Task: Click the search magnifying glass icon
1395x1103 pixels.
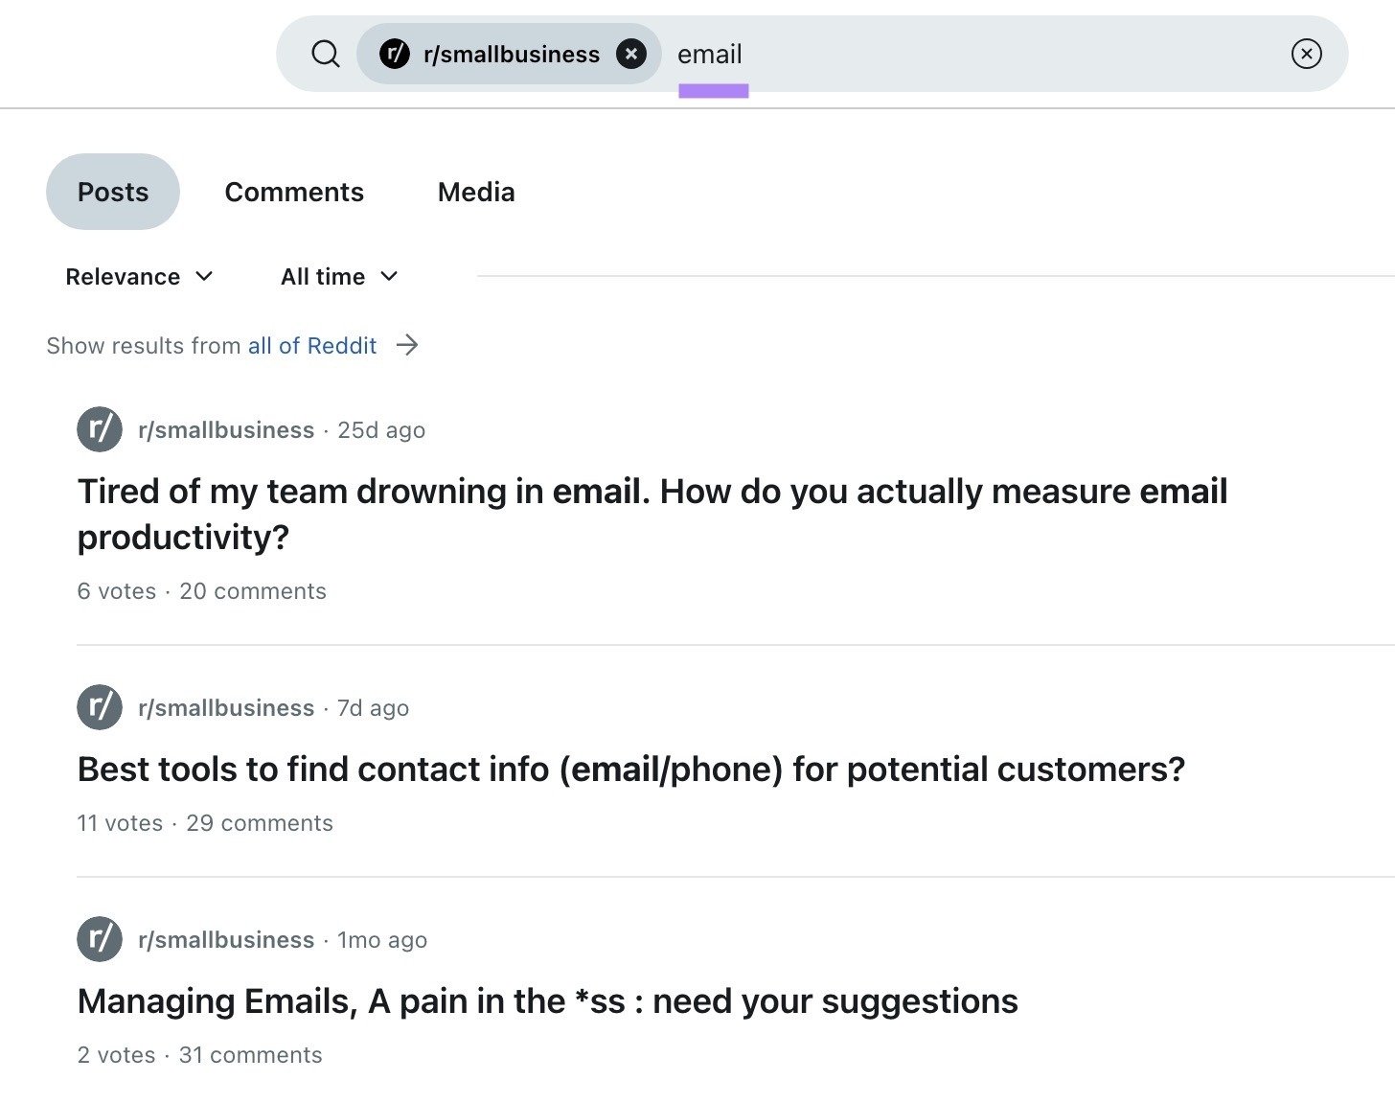Action: point(326,54)
